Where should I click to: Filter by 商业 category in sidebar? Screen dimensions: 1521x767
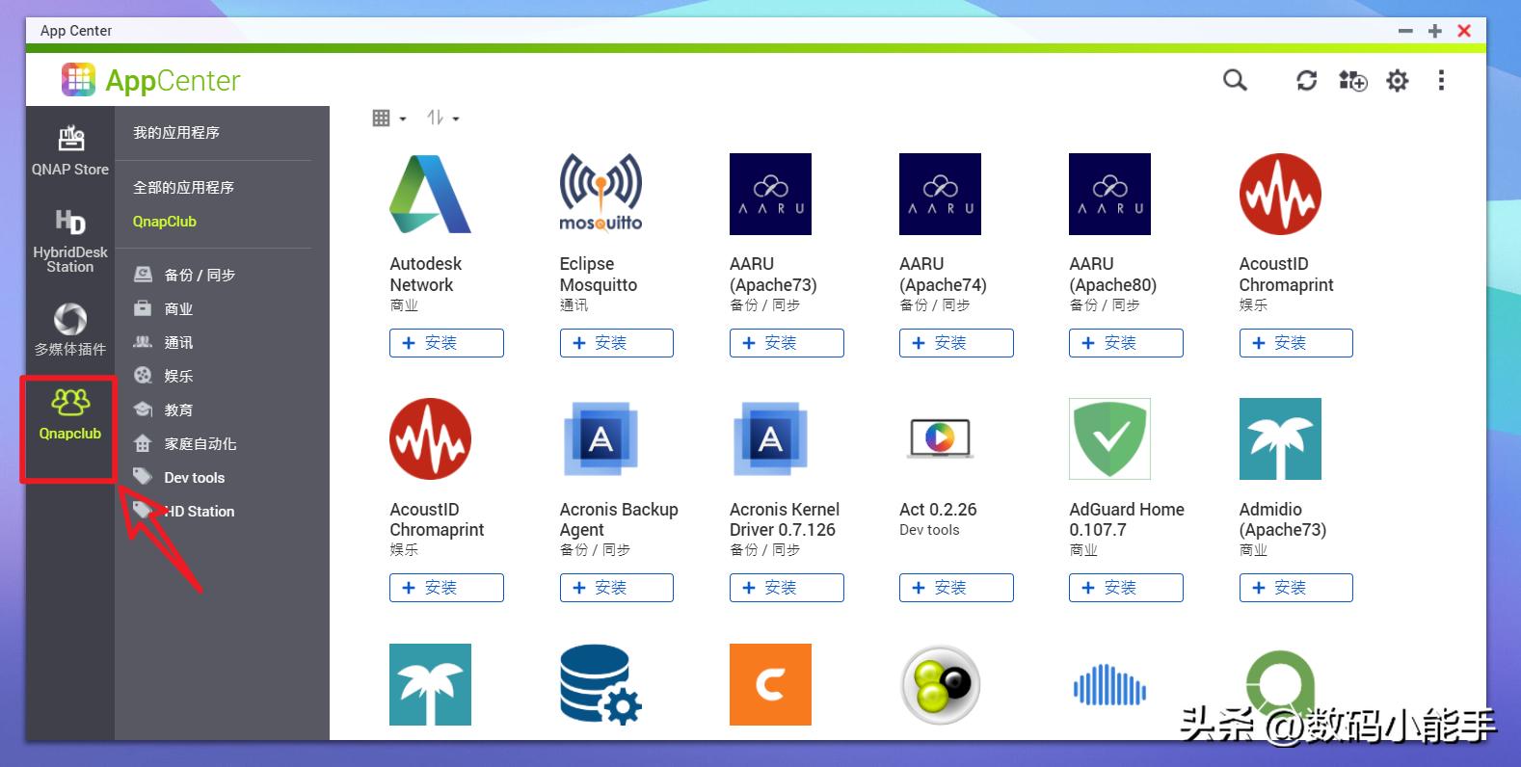(163, 308)
